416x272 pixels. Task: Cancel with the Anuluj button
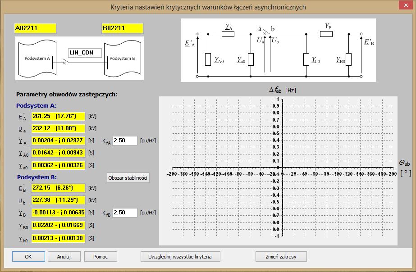(64, 256)
